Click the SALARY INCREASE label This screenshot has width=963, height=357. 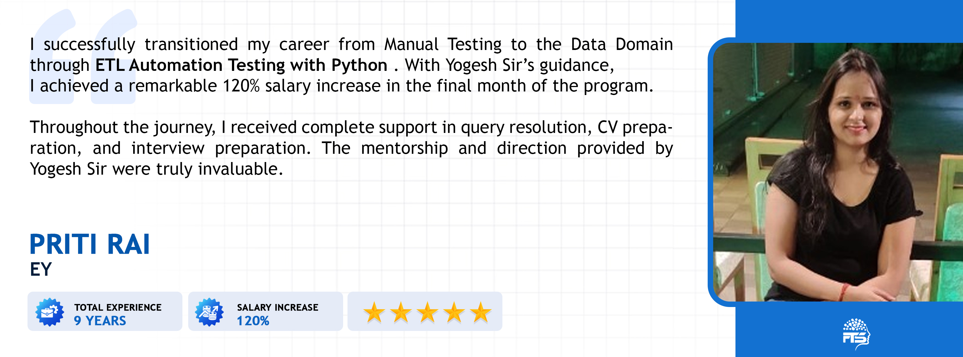[x=277, y=307]
